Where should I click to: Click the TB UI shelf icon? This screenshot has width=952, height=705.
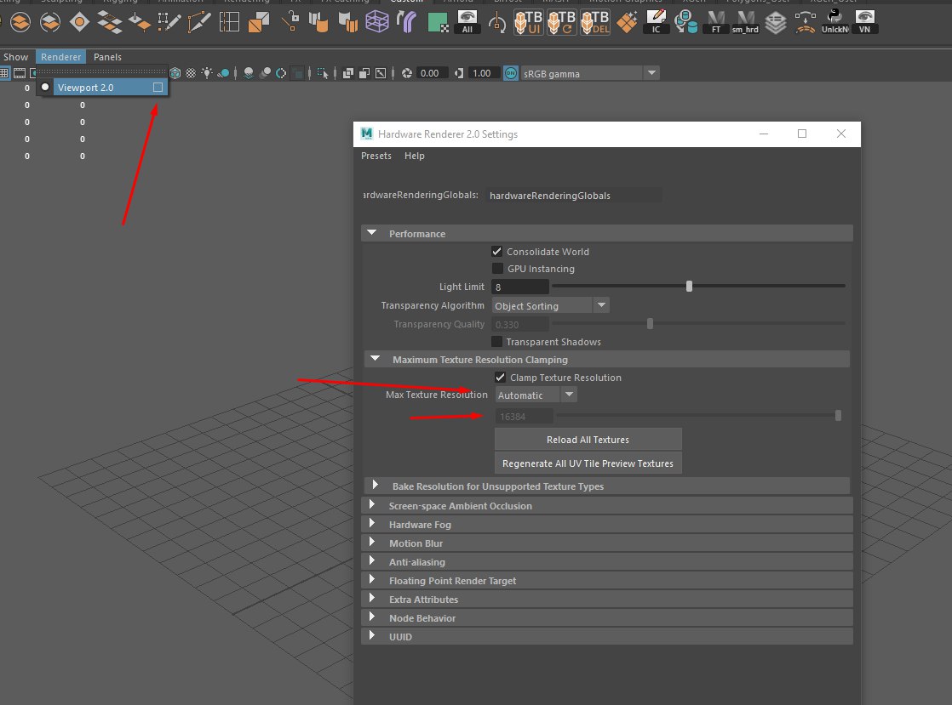[x=528, y=22]
